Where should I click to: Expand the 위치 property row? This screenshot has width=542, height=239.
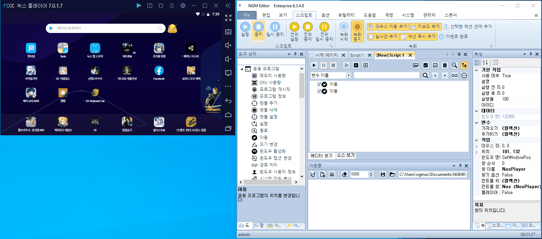[477, 152]
